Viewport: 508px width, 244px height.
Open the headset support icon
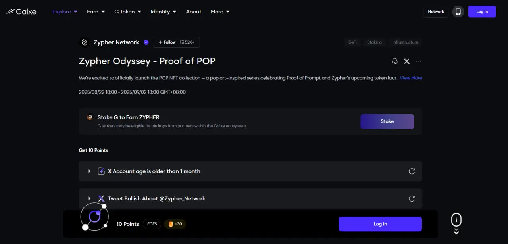[394, 61]
